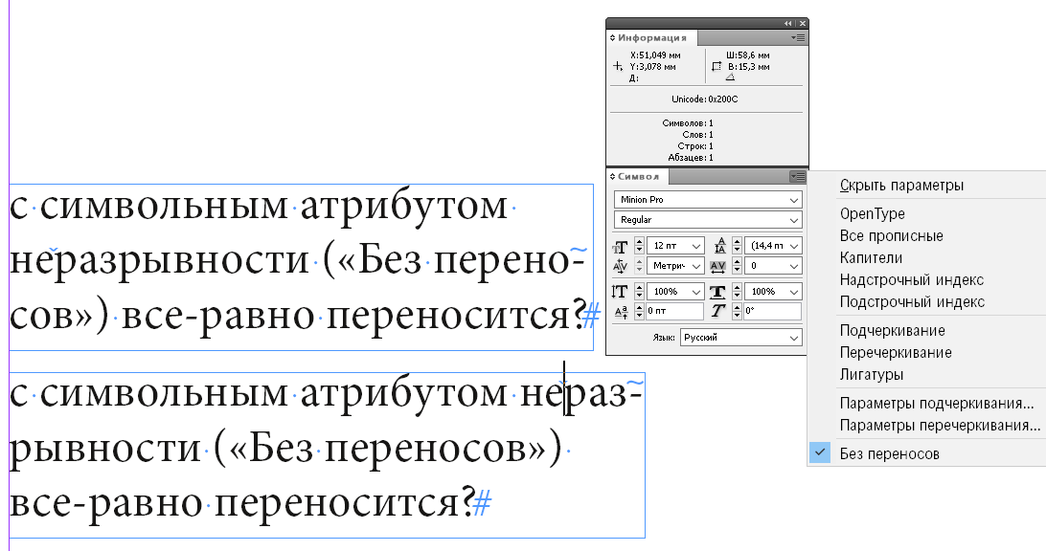Open the Язык Русский language dropdown
The height and width of the screenshot is (551, 1046).
(741, 338)
